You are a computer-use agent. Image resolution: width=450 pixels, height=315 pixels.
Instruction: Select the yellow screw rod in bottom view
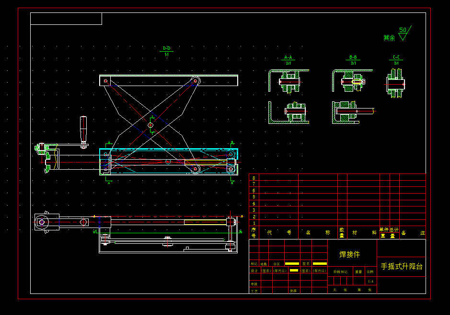pyautogui.click(x=205, y=222)
